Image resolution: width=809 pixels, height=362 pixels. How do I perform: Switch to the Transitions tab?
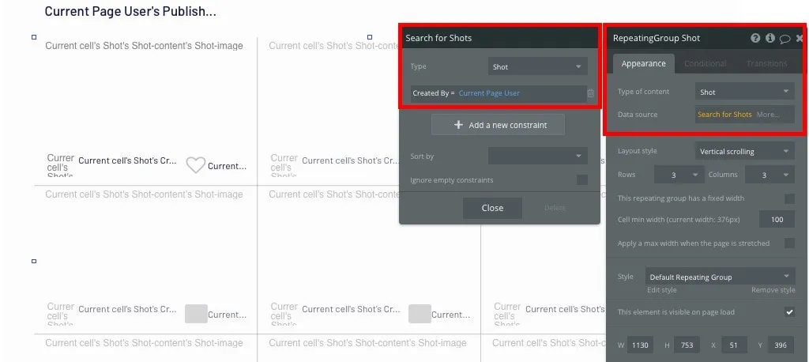[766, 63]
